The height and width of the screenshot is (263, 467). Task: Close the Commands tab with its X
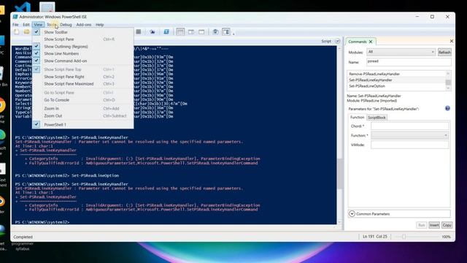tap(371, 42)
